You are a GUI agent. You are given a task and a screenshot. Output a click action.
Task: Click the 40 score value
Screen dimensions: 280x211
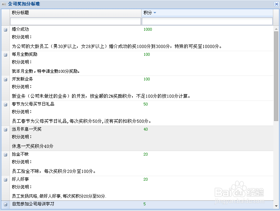145,129
